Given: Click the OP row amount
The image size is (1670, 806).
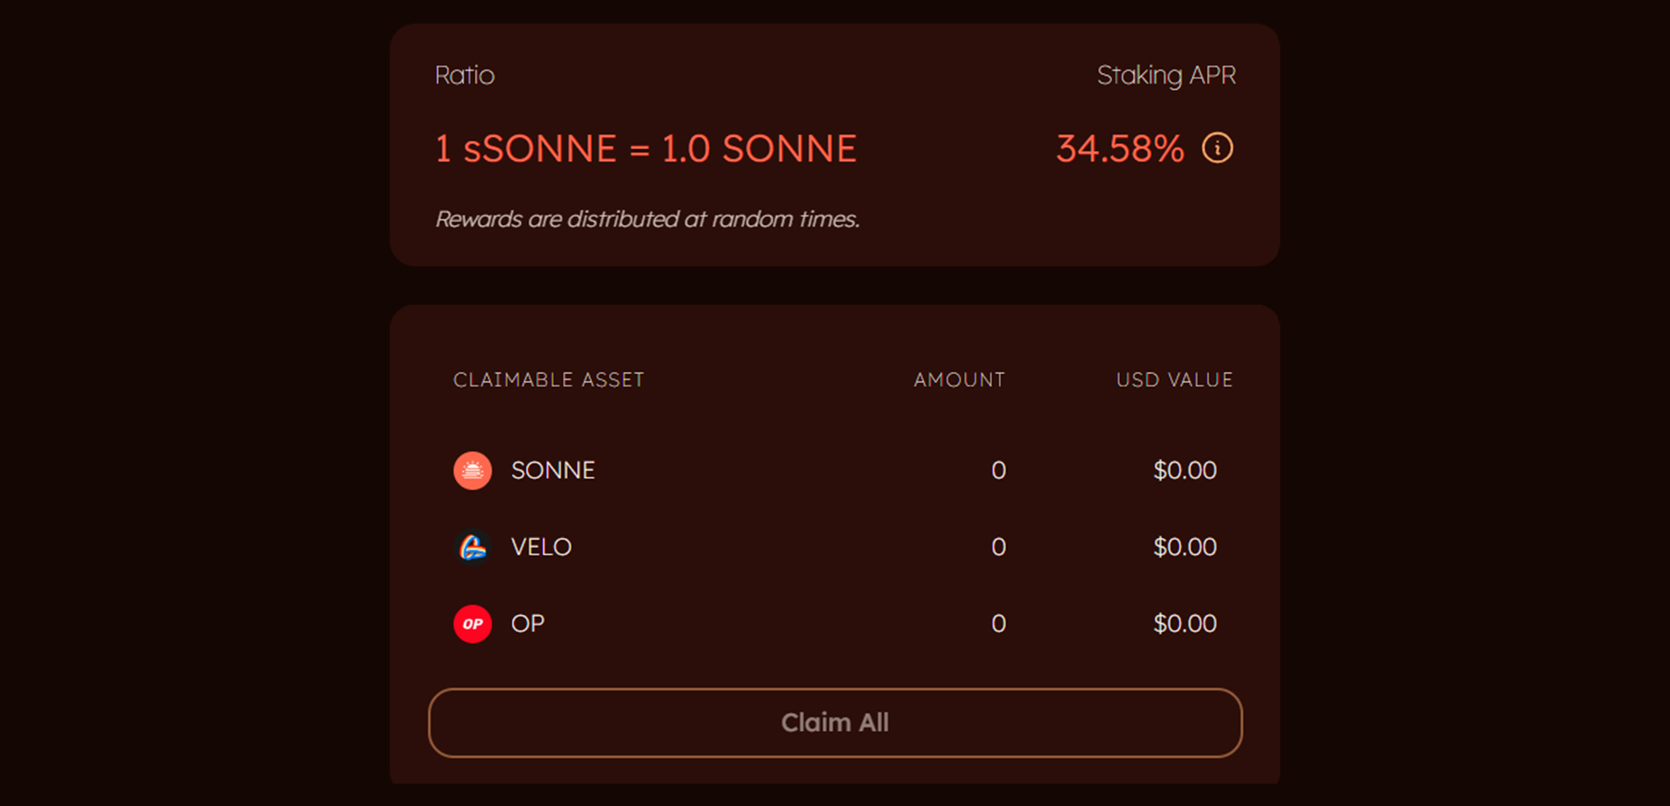Looking at the screenshot, I should tap(998, 624).
